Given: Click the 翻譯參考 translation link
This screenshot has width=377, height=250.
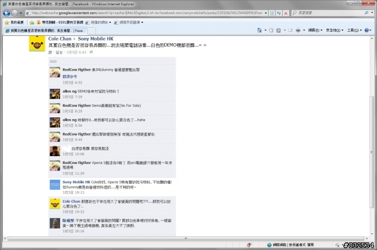Looking at the screenshot, I should coord(70,77).
